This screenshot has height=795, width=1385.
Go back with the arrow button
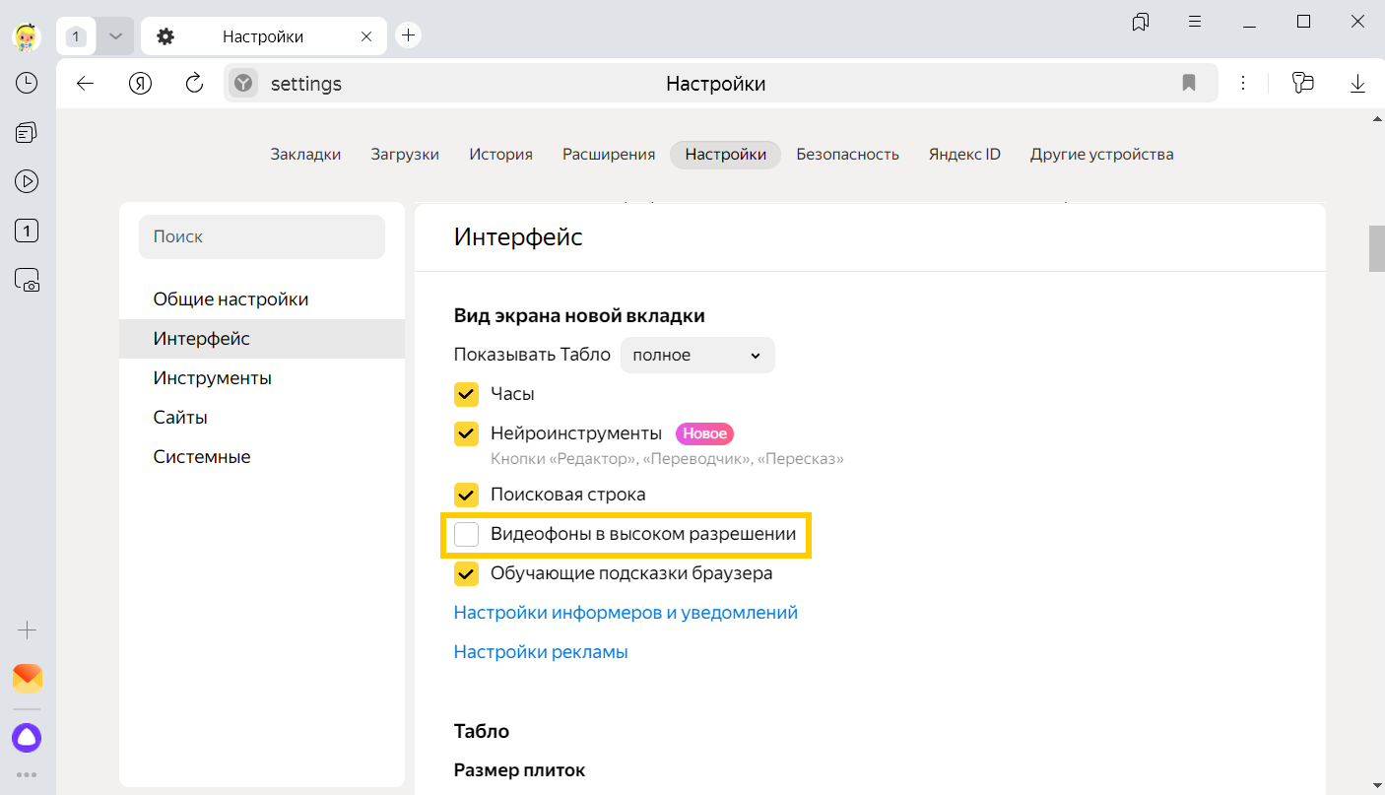pyautogui.click(x=85, y=84)
